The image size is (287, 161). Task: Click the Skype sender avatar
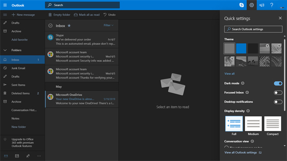coord(50,37)
